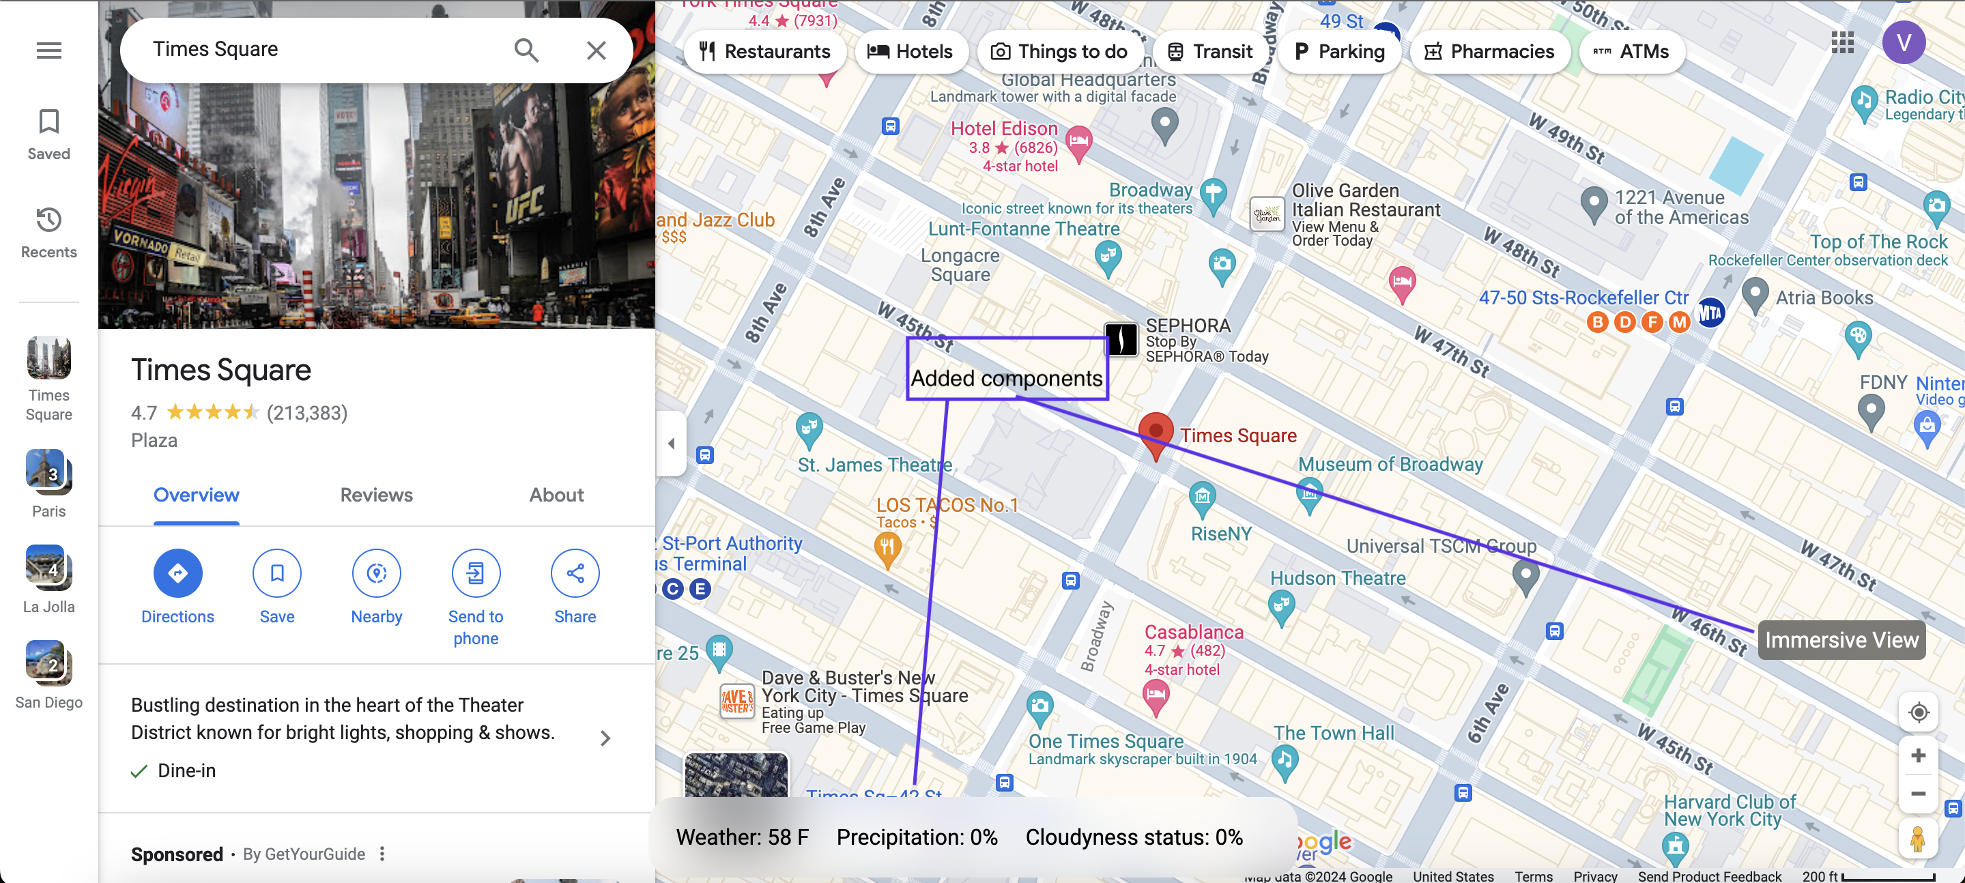This screenshot has height=883, width=1965.
Task: Click the Pegman Street View icon
Action: tap(1919, 839)
